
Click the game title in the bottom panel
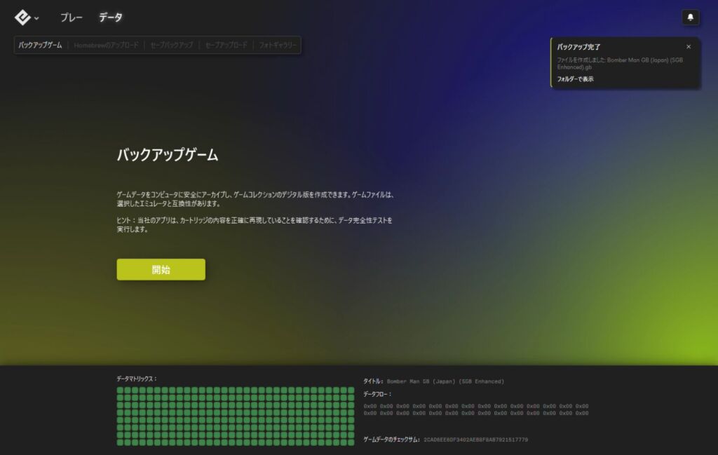[x=445, y=381]
